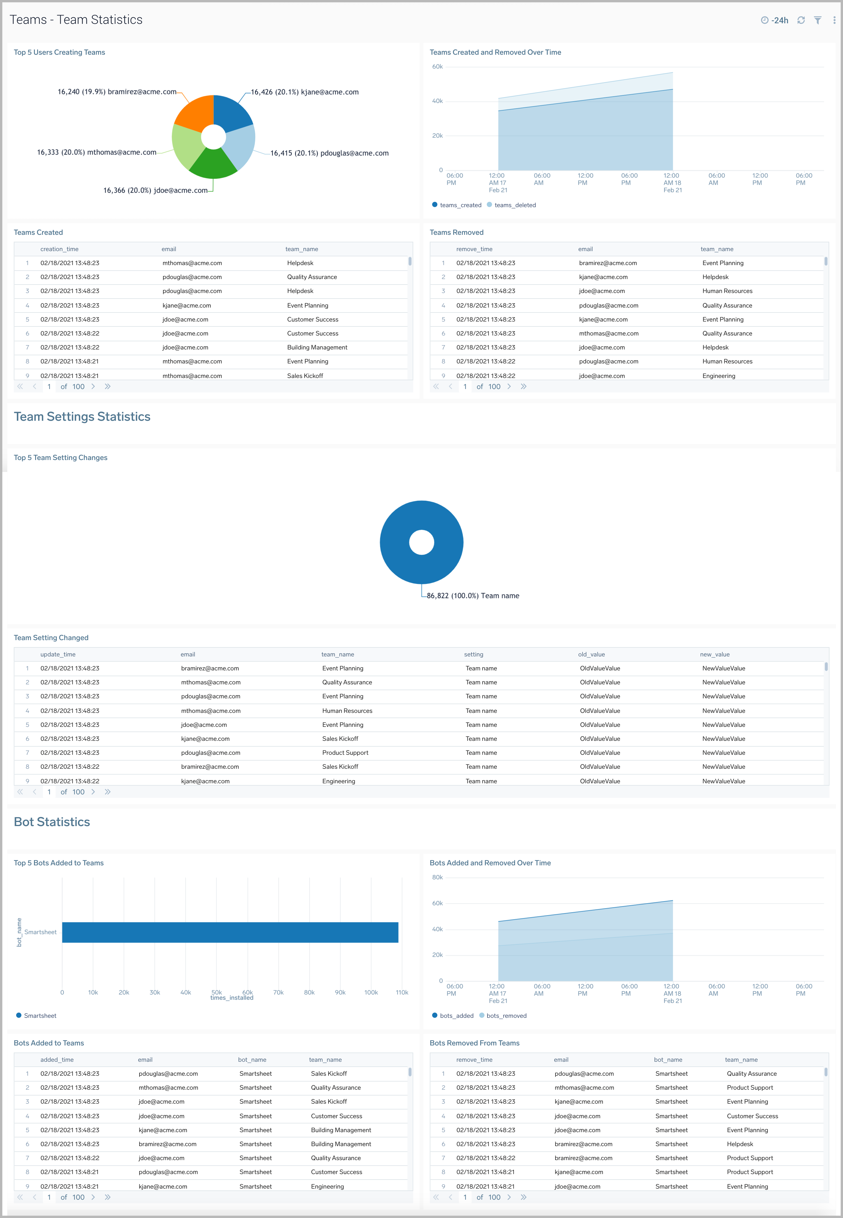Go to next page in Bots Removed From Teams
The image size is (843, 1218).
coord(509,1197)
